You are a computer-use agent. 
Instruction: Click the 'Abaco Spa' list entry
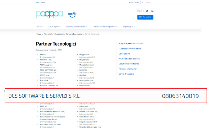(44, 80)
